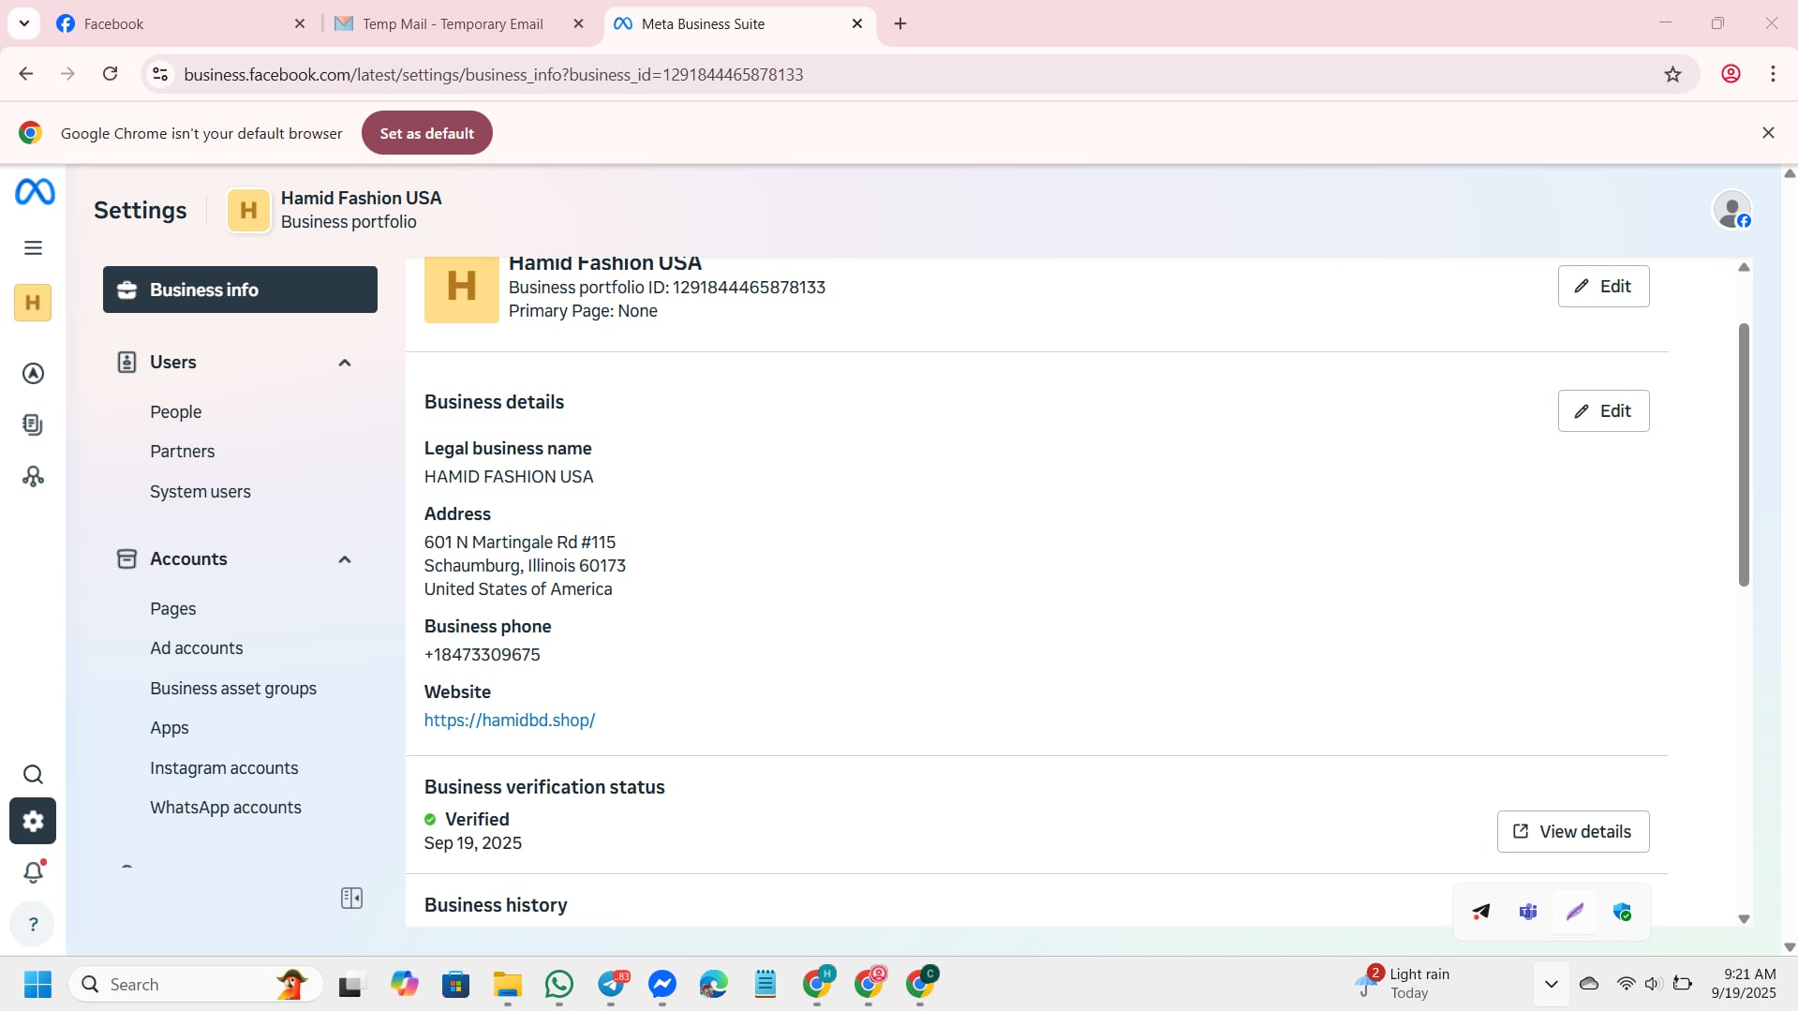The height and width of the screenshot is (1011, 1798).
Task: Open the profile avatar at top right
Action: click(x=1731, y=210)
